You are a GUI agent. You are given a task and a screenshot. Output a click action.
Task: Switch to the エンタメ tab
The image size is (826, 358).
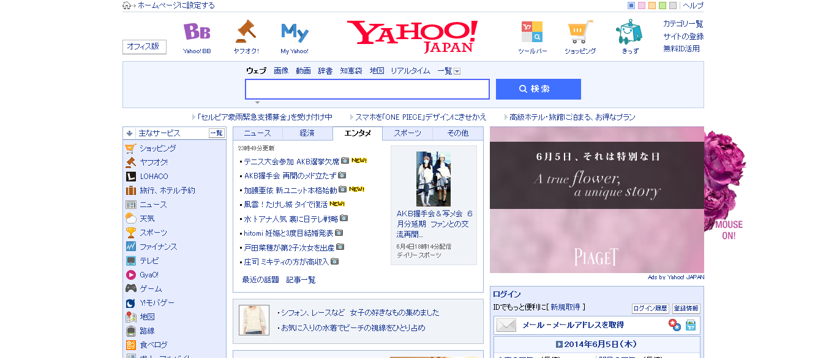(x=358, y=133)
